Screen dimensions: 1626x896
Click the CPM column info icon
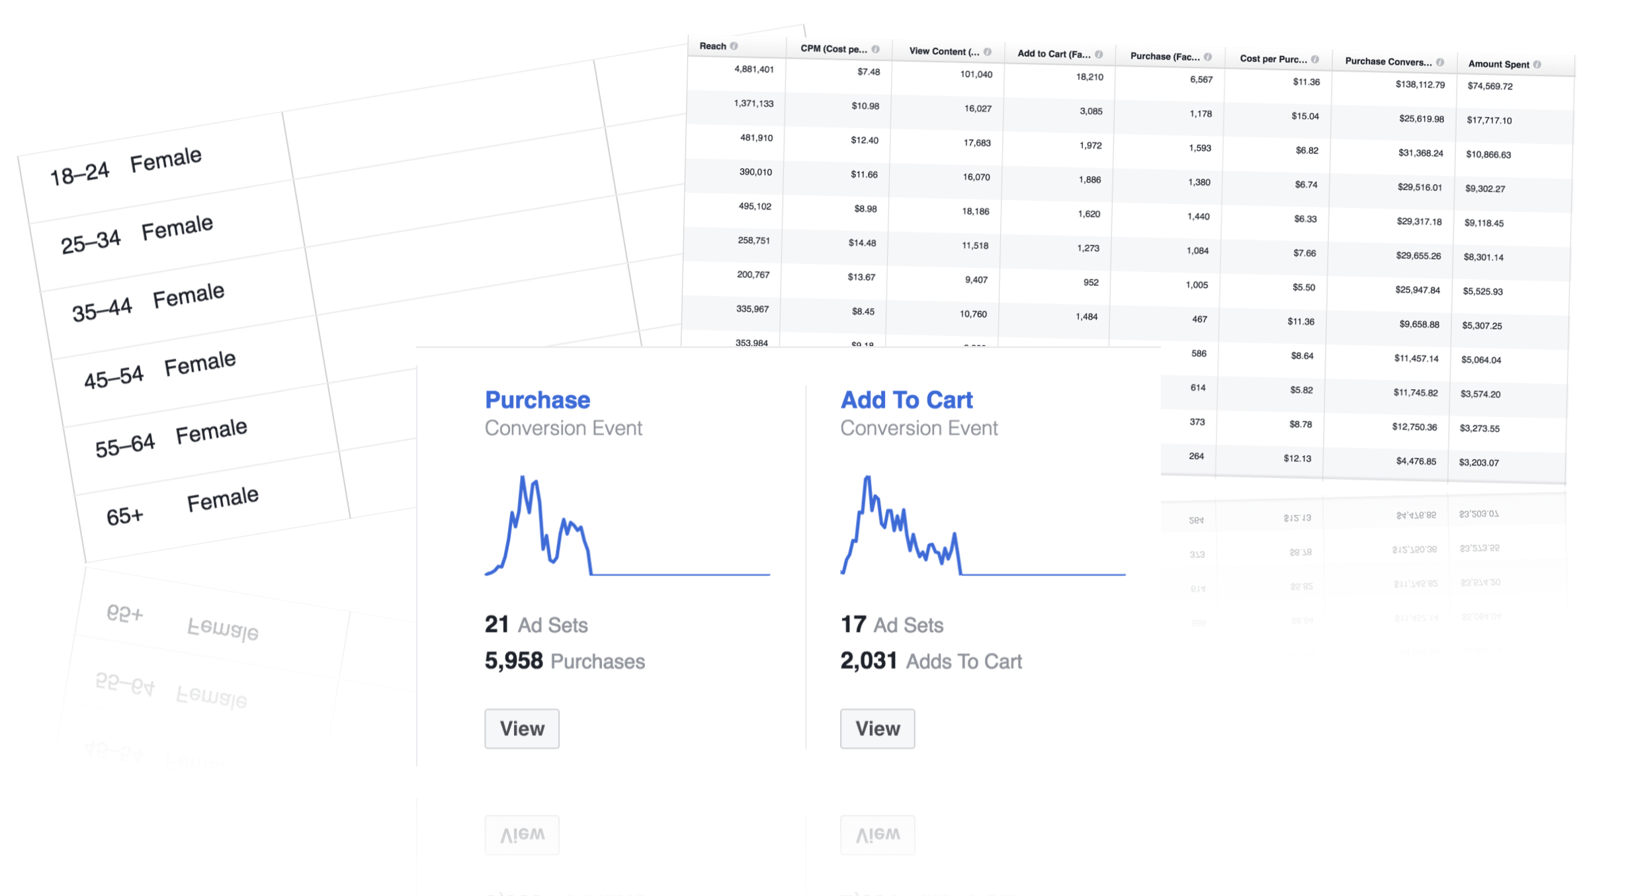click(x=875, y=50)
